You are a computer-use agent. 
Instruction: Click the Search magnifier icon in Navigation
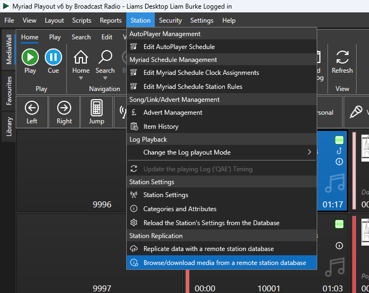click(x=105, y=57)
